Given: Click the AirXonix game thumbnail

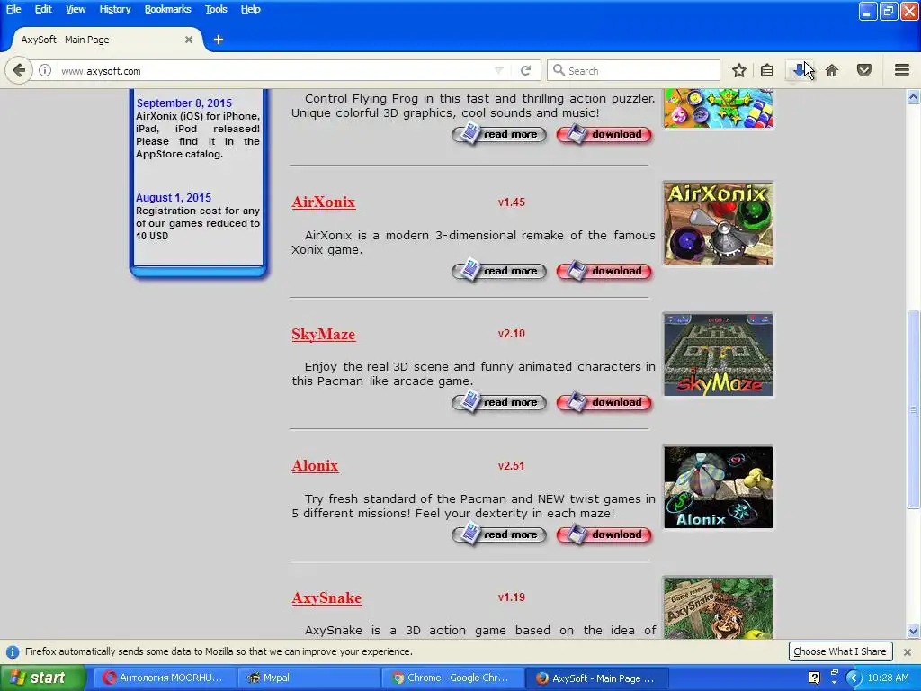Looking at the screenshot, I should [x=719, y=223].
